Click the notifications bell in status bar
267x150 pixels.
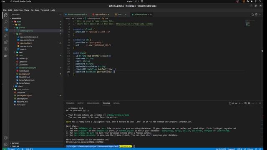coord(260,149)
